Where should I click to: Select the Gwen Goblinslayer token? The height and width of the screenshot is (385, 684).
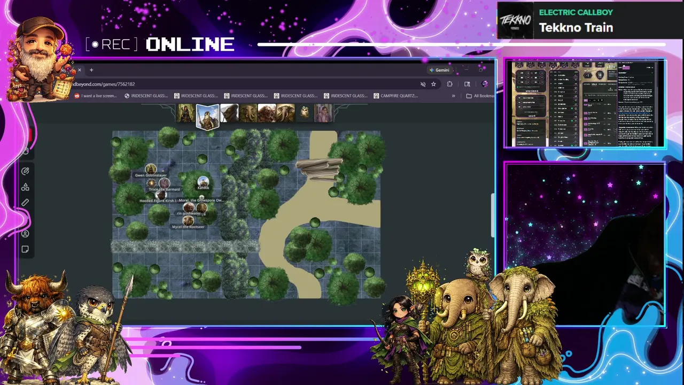pyautogui.click(x=151, y=170)
